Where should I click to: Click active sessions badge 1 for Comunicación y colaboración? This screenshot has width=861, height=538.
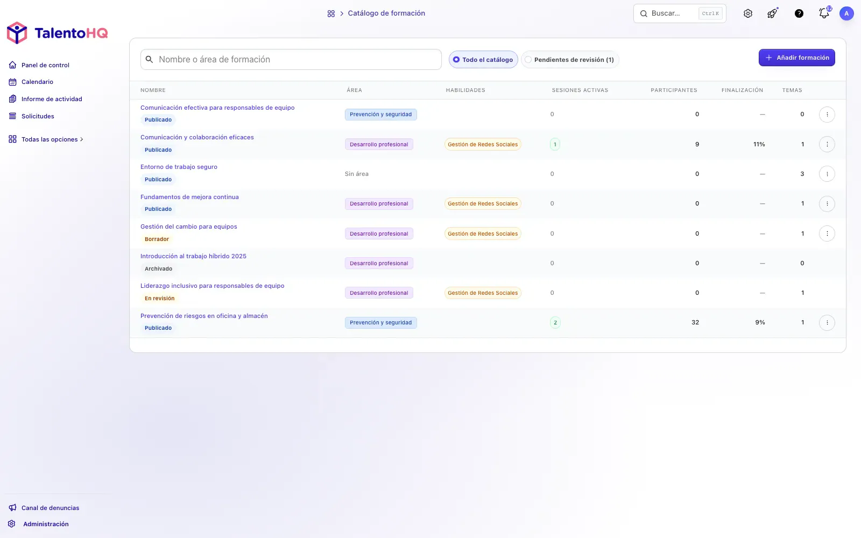click(555, 144)
